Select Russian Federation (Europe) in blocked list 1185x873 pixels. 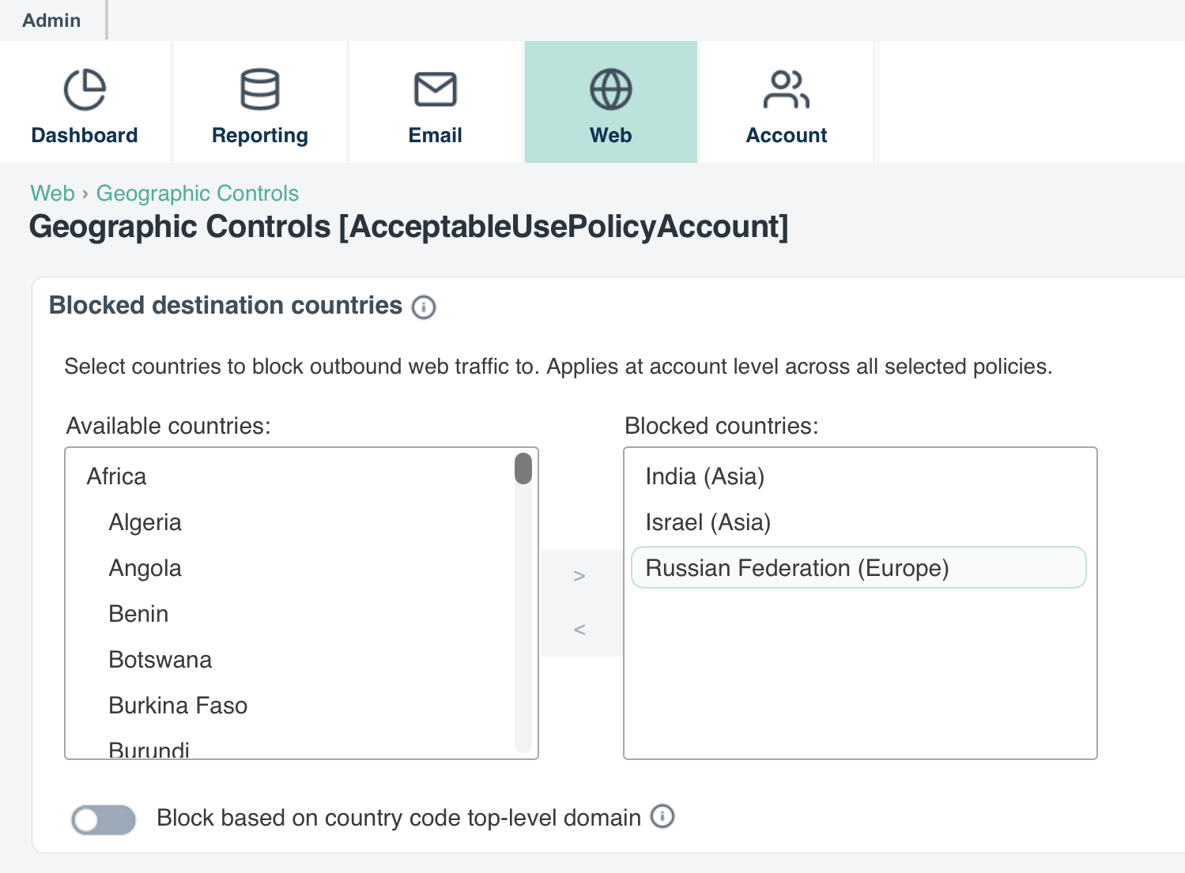pyautogui.click(x=859, y=568)
